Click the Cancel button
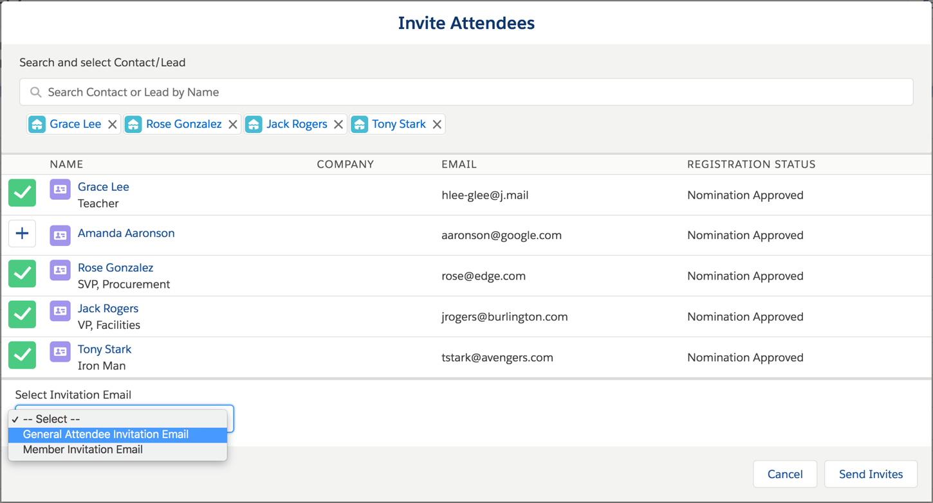 click(x=785, y=473)
